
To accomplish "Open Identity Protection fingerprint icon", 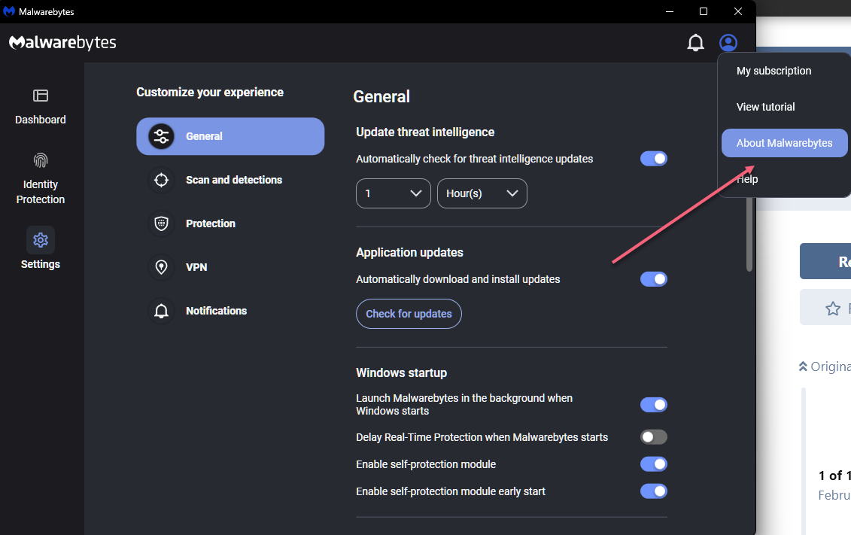I will 41,160.
